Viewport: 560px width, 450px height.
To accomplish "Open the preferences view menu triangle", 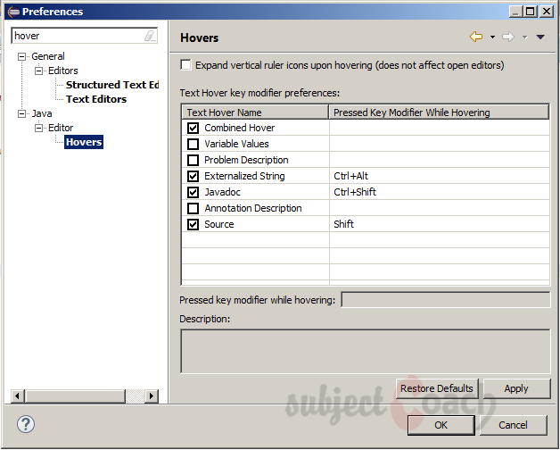I will (540, 37).
